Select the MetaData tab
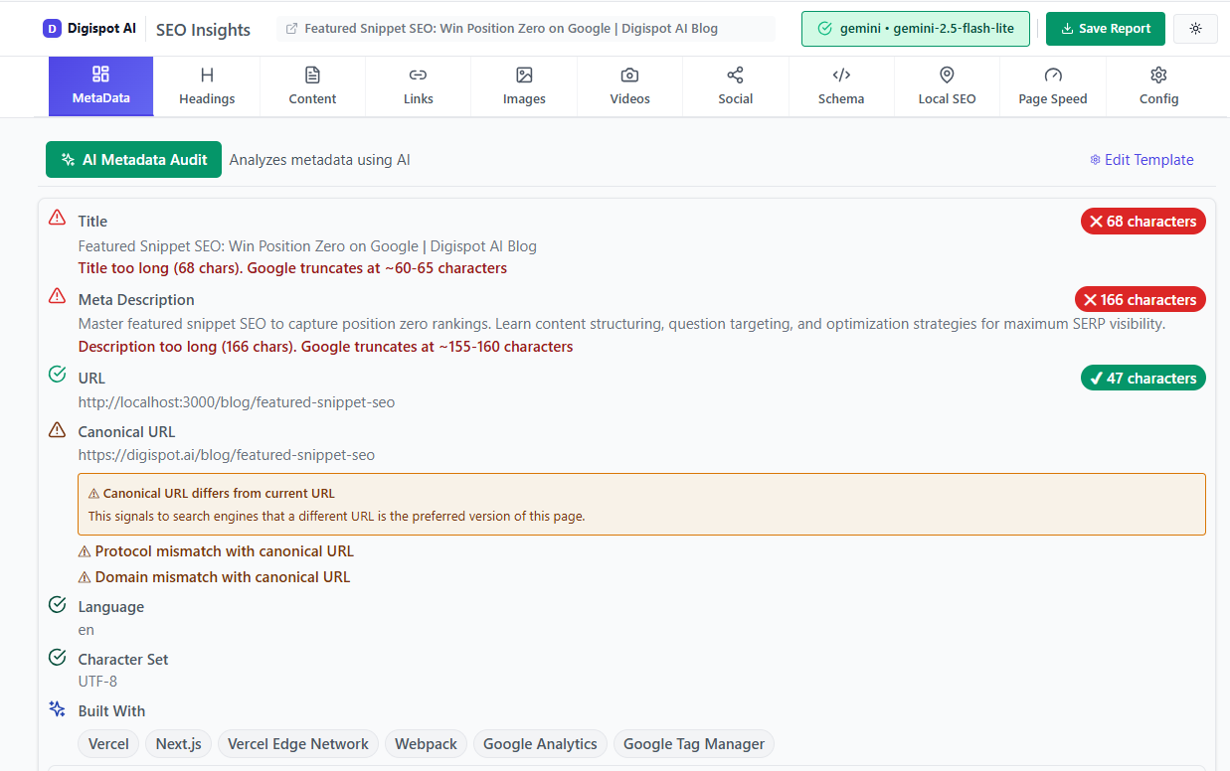 pyautogui.click(x=100, y=85)
